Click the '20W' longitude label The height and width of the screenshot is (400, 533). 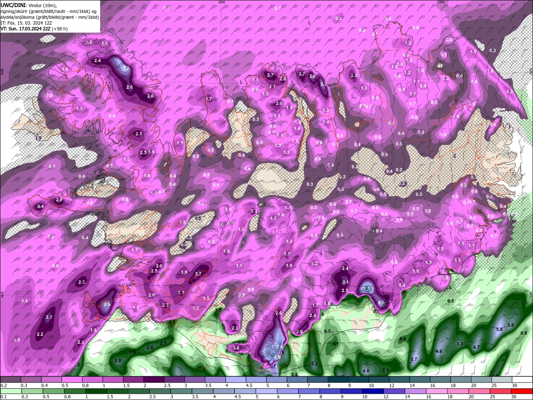(x=222, y=2)
